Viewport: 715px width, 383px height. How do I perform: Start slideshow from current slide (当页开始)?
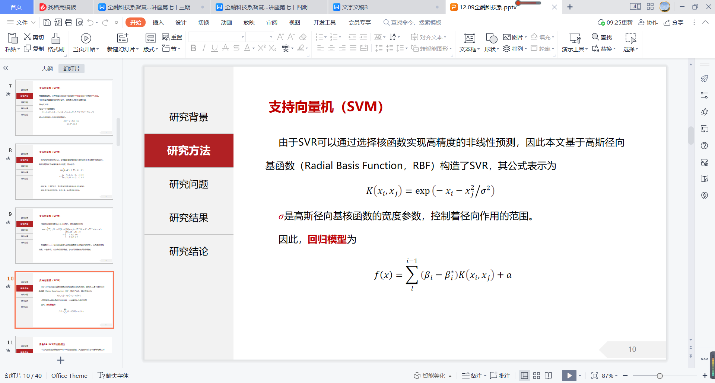click(x=86, y=42)
